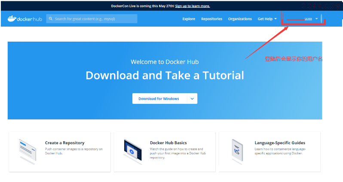The image size is (343, 182).
Task: Click the Create a Repository illustration
Action: [28, 151]
